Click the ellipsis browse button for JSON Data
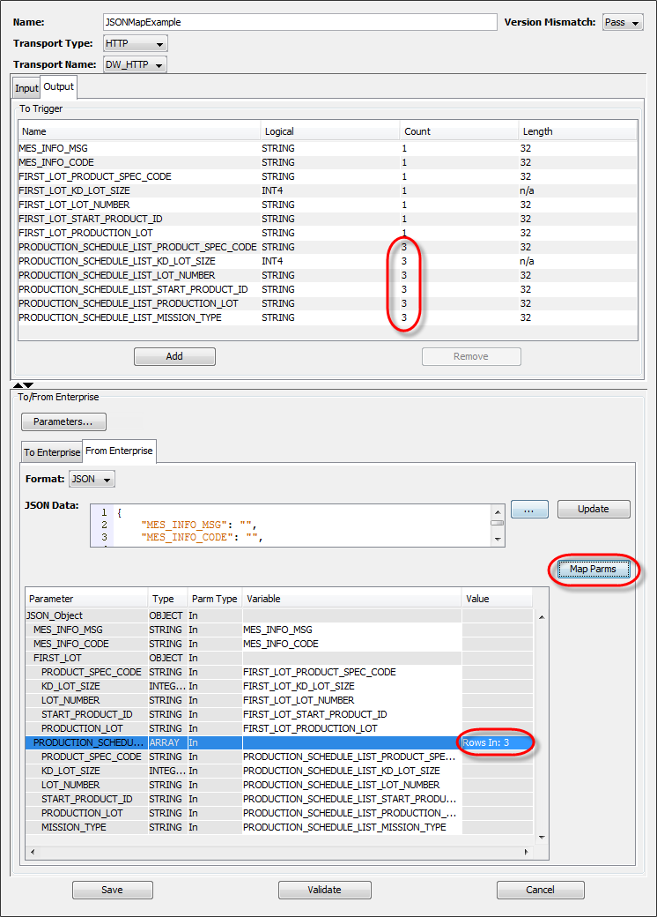 [529, 509]
